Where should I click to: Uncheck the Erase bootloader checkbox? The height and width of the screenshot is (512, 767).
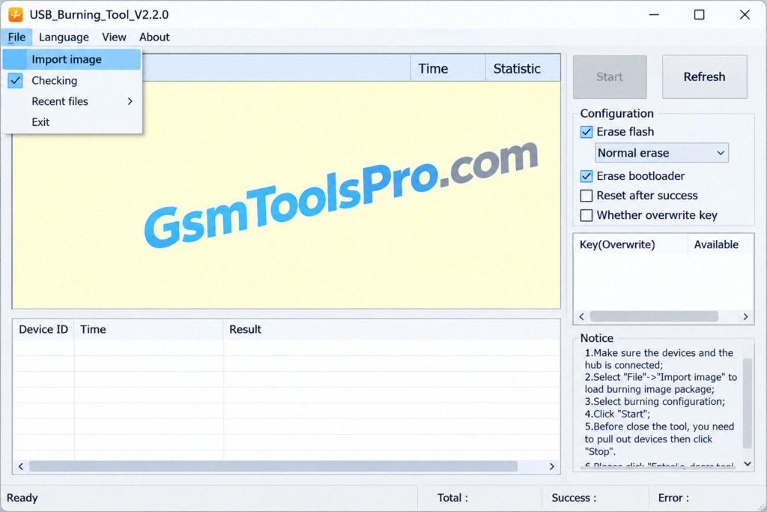tap(586, 176)
